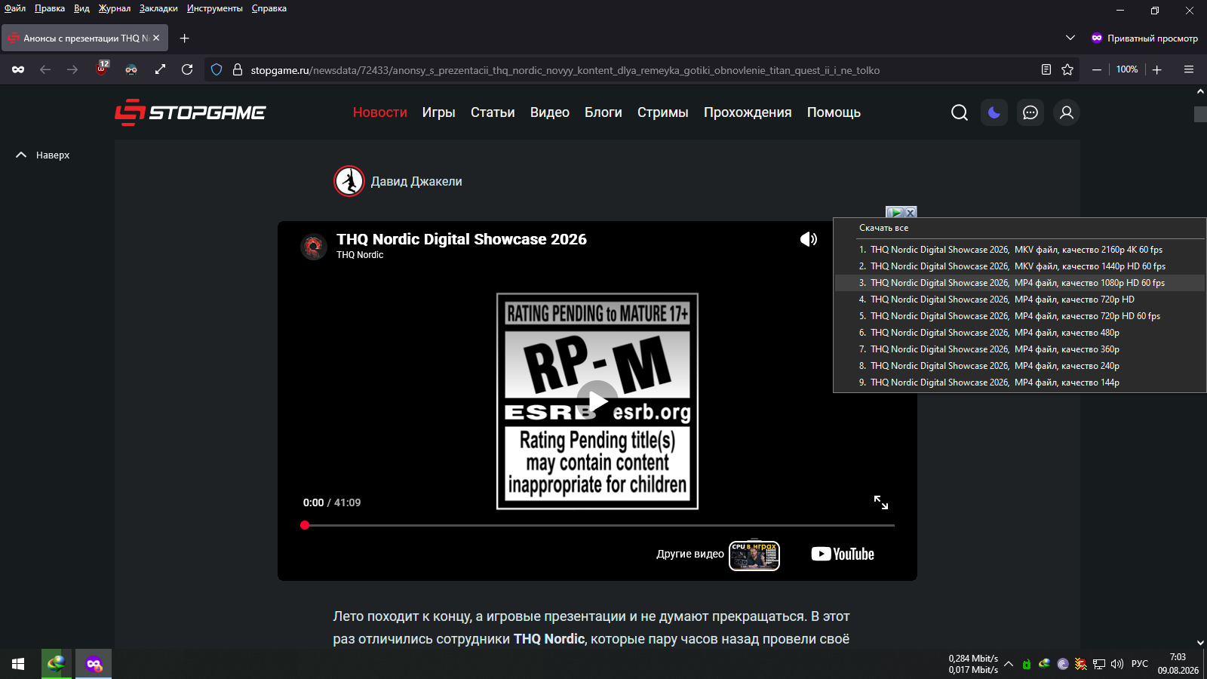Click the THQ Nordic channel avatar in the player
Viewport: 1207px width, 679px height.
pyautogui.click(x=314, y=246)
